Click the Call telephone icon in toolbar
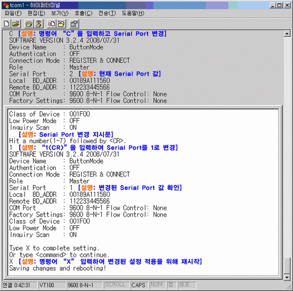The height and width of the screenshot is (291, 293). 29,24
